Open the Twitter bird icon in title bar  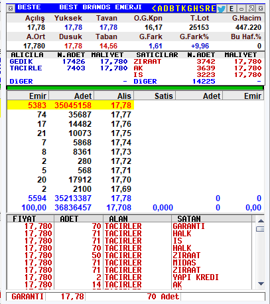[x=222, y=9]
